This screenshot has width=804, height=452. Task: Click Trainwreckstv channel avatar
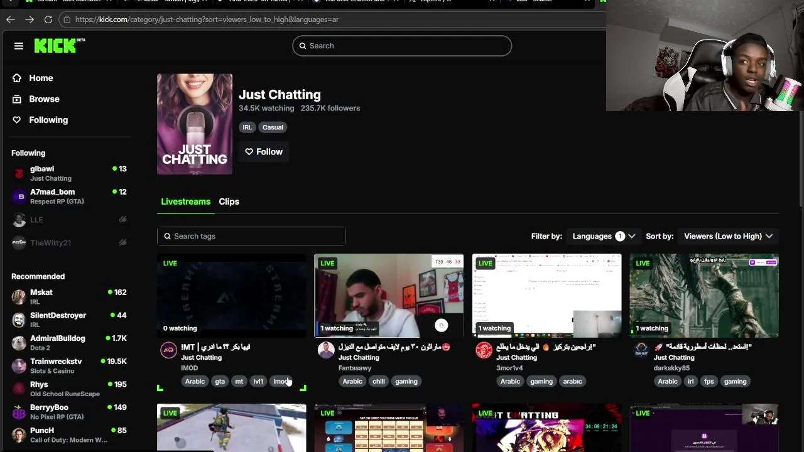[19, 366]
